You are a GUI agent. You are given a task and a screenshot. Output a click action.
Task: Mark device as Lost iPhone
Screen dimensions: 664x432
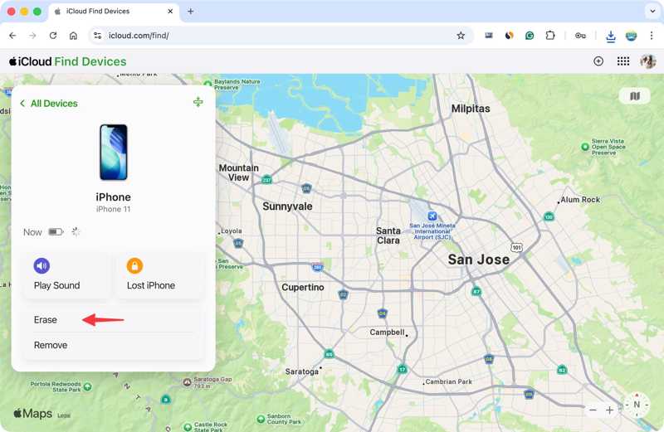pos(160,275)
